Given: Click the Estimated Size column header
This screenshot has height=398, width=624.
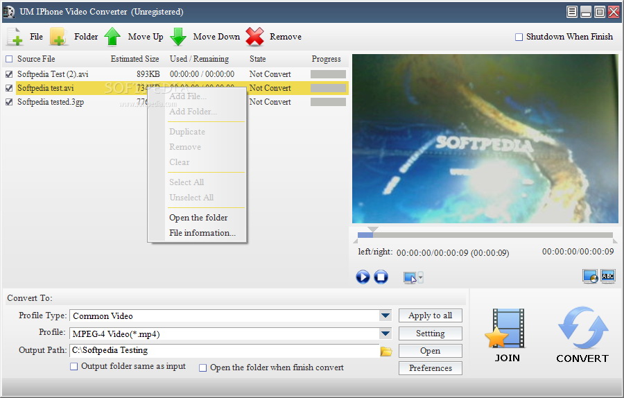Looking at the screenshot, I should coord(135,59).
